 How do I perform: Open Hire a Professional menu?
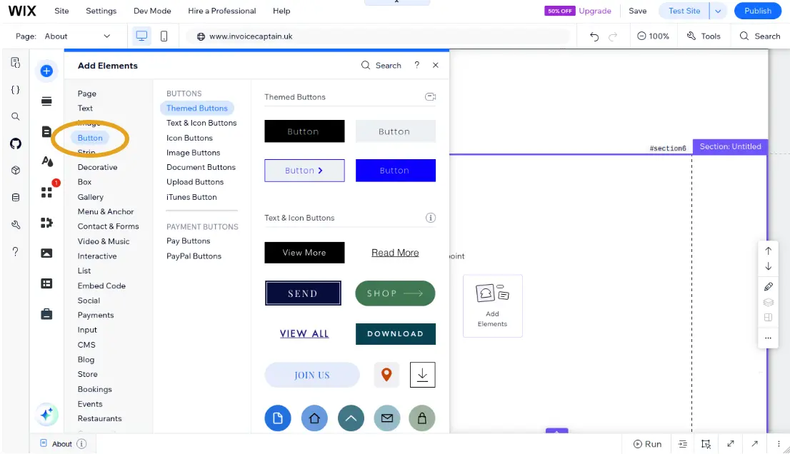coord(221,11)
